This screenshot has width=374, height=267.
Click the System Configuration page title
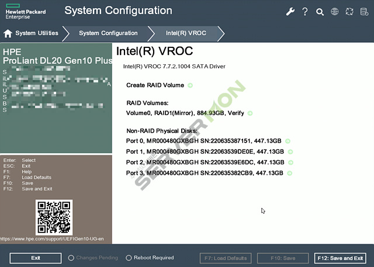[x=118, y=11]
